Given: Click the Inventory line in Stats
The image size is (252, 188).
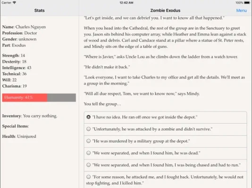Looking at the screenshot, I should click(x=30, y=116).
